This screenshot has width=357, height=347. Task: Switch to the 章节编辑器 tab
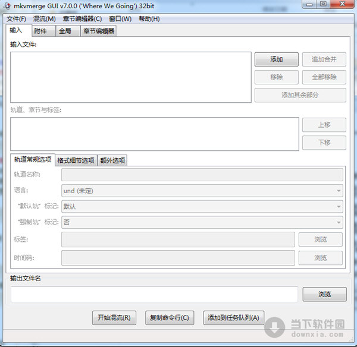coord(98,31)
